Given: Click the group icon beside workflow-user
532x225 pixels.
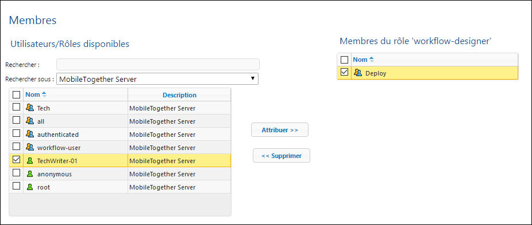Looking at the screenshot, I should pos(30,147).
